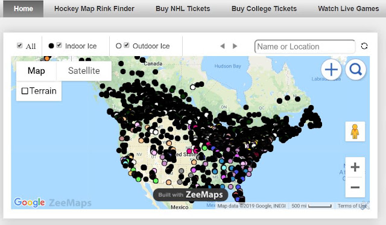Select the Map view type

coord(36,71)
